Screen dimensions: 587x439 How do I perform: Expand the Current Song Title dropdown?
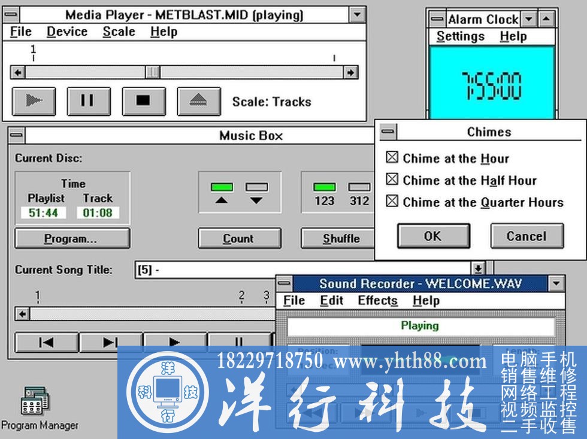point(478,269)
